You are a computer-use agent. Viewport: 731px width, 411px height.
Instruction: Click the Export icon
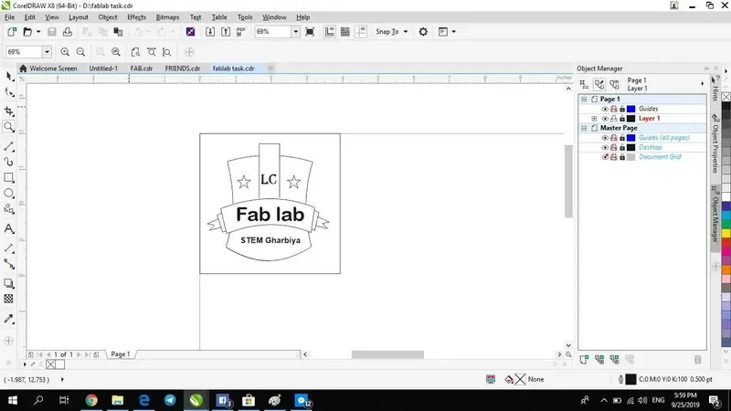(x=226, y=32)
